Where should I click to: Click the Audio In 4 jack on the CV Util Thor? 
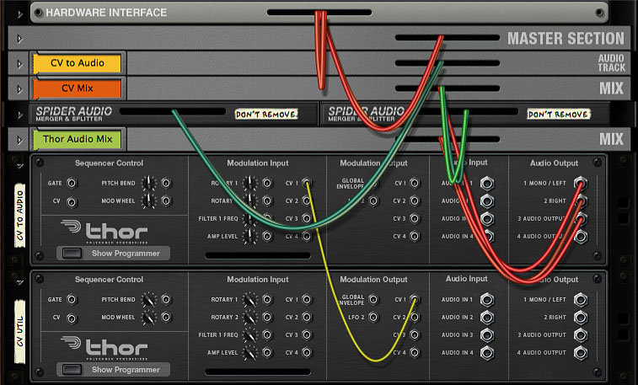486,352
